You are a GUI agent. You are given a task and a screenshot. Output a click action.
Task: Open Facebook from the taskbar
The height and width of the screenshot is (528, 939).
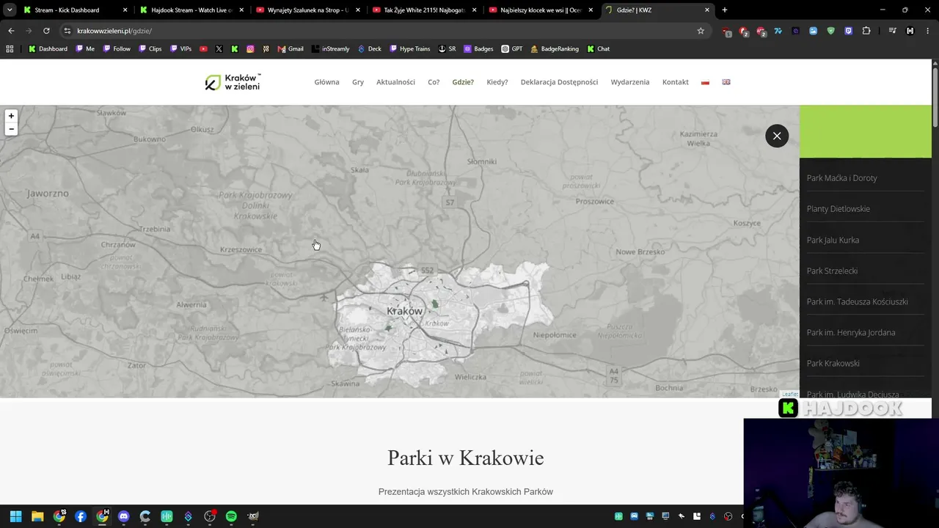(x=81, y=516)
